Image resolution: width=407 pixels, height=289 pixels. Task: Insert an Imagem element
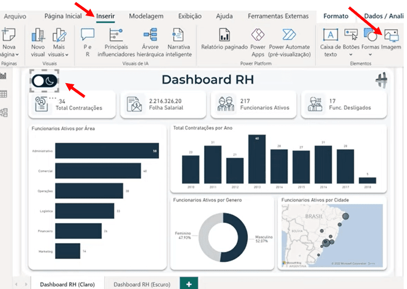(x=391, y=39)
